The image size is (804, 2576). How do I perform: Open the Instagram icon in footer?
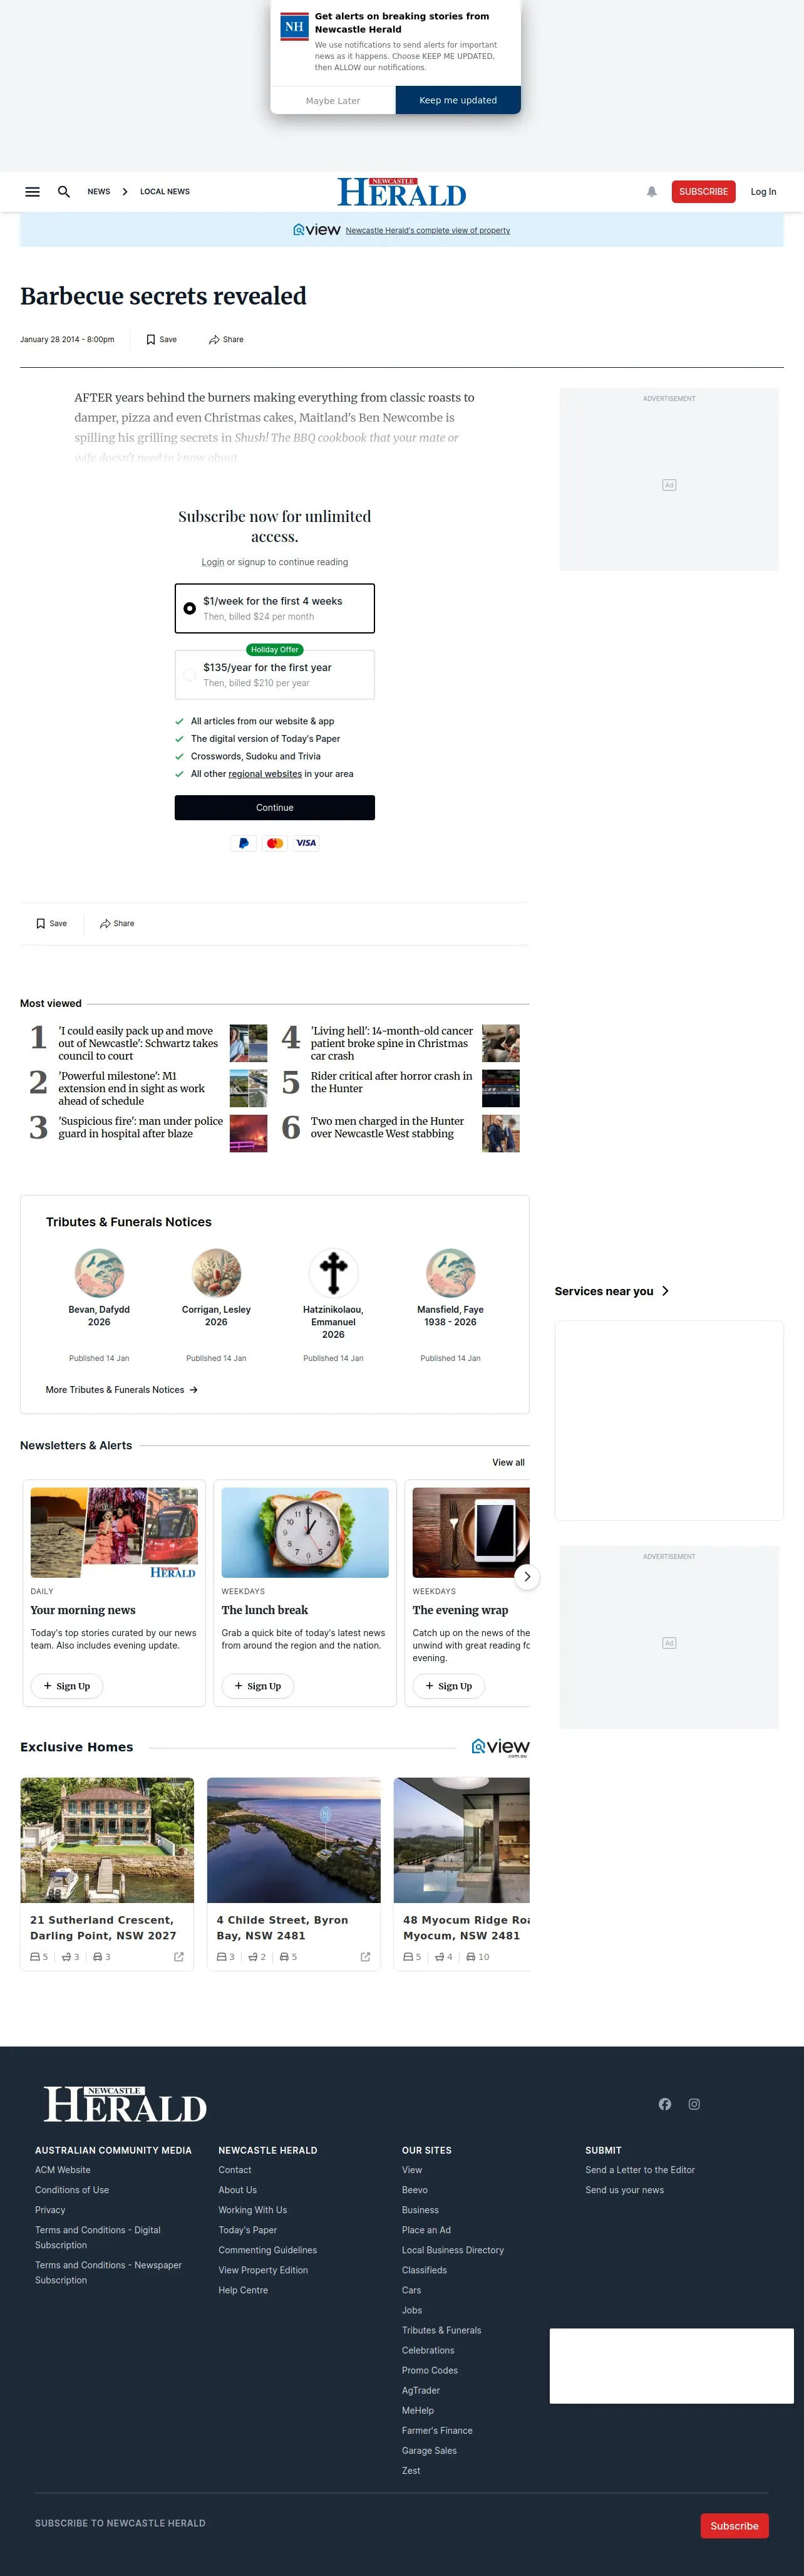694,2104
